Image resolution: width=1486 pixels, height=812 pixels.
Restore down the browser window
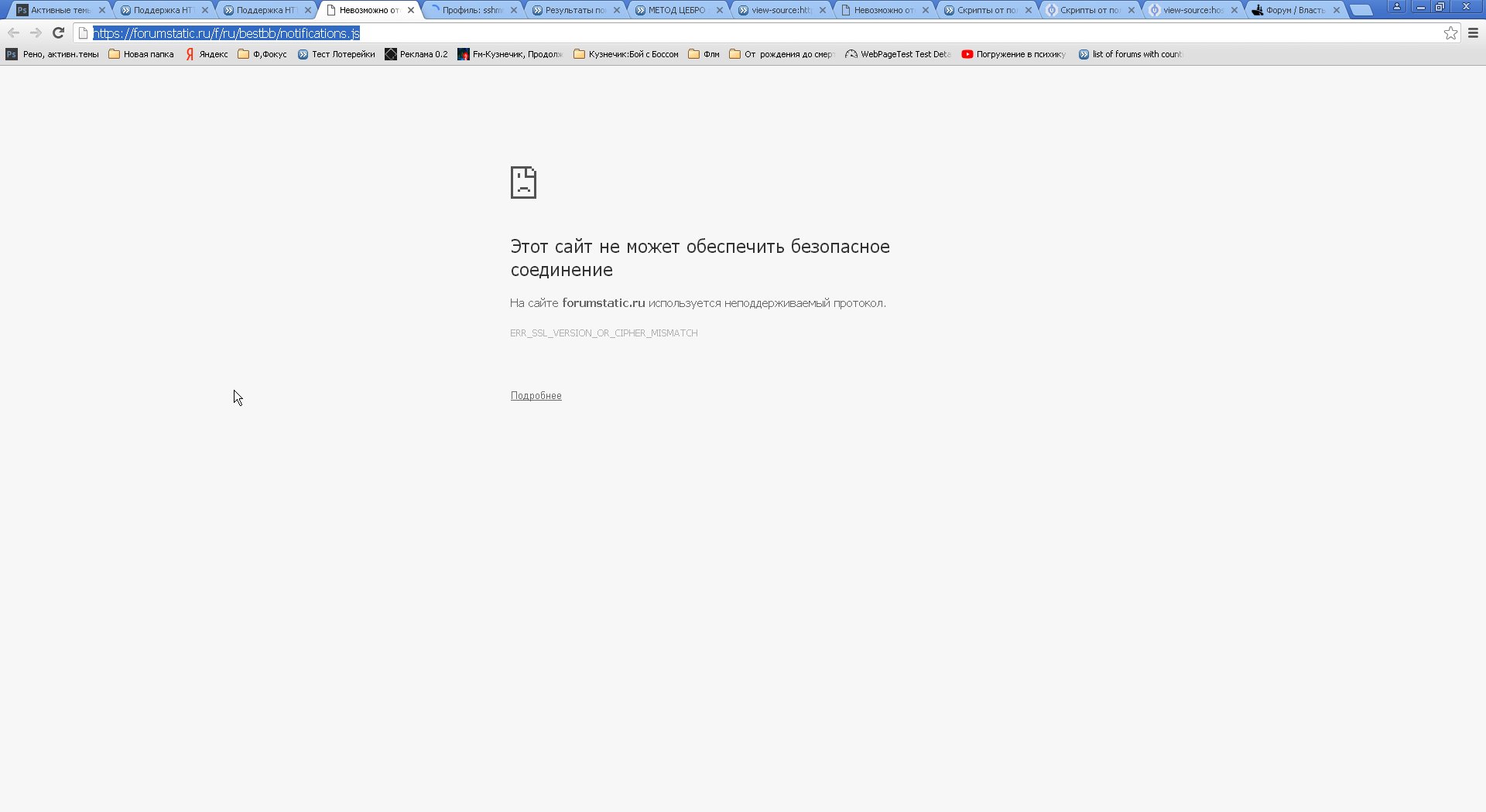click(x=1440, y=7)
